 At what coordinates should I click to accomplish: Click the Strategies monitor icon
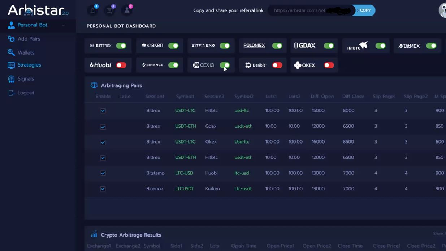click(11, 65)
